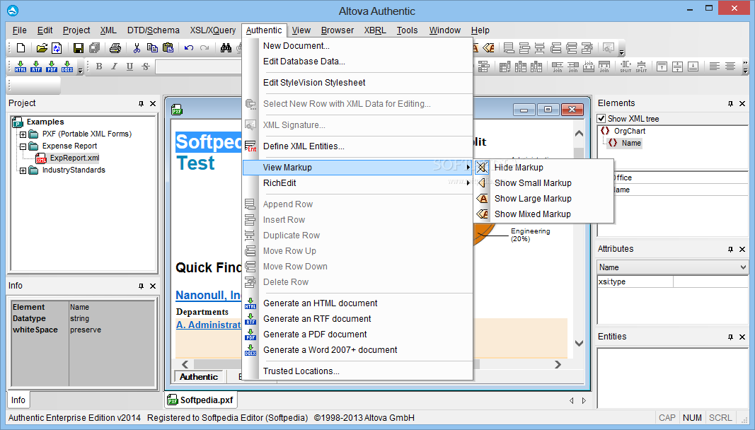Click the Open file folder icon

pyautogui.click(x=42, y=47)
